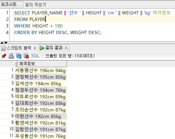Click PLAYER_NAME in the query

[47, 13]
